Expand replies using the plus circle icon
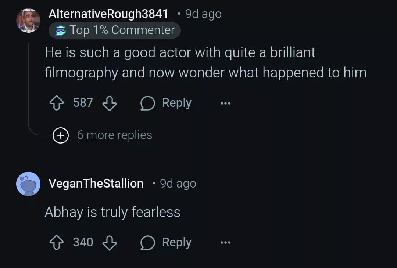The image size is (397, 268). (x=61, y=135)
